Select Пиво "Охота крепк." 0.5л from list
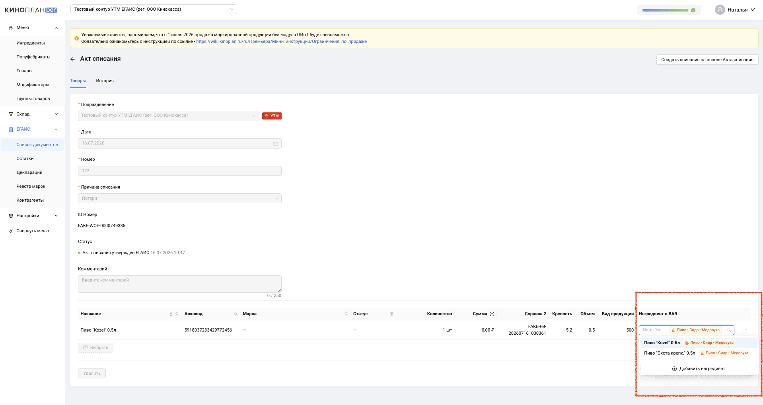 pyautogui.click(x=699, y=353)
